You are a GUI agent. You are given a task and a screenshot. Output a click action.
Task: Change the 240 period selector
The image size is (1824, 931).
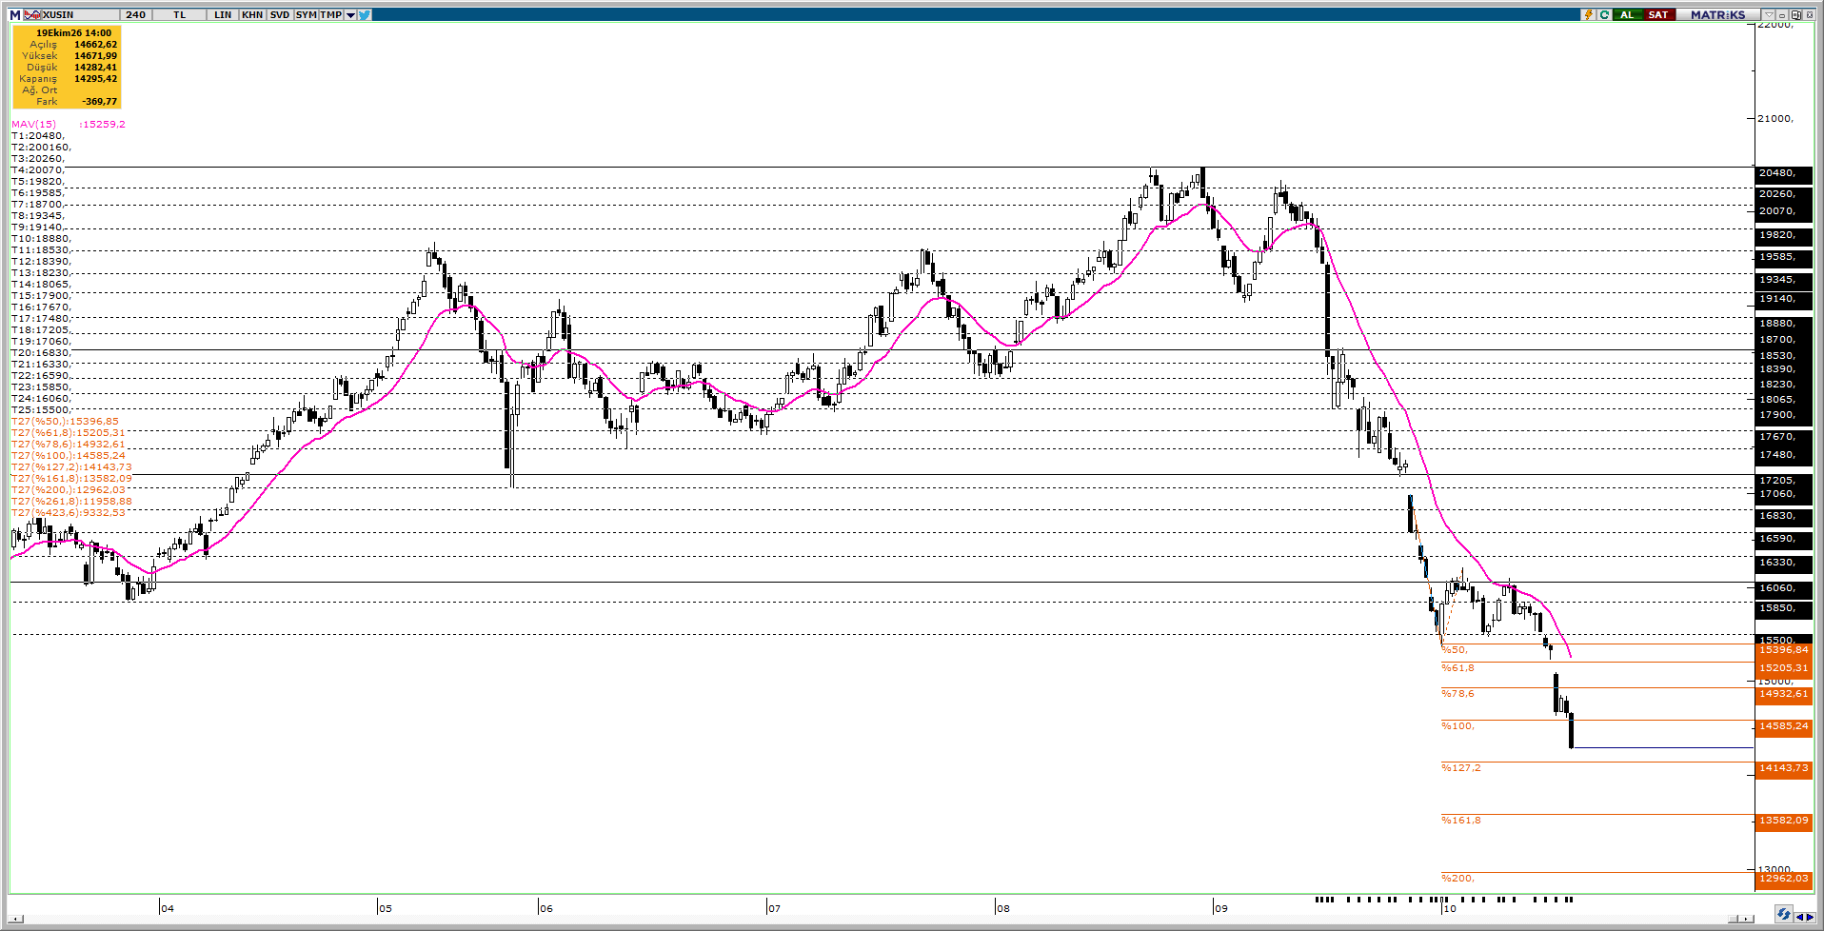click(135, 14)
